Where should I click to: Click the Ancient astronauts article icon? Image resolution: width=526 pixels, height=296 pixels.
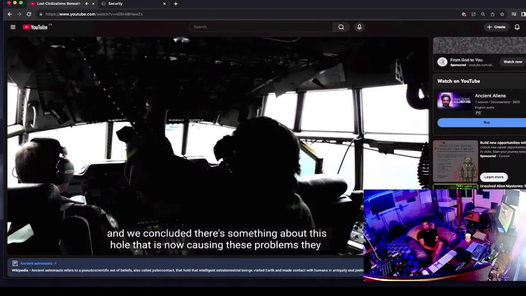click(15, 264)
